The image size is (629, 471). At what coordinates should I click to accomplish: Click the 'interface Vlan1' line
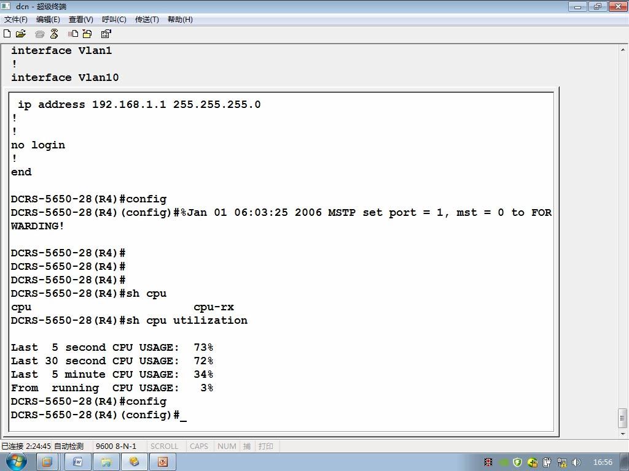(61, 50)
